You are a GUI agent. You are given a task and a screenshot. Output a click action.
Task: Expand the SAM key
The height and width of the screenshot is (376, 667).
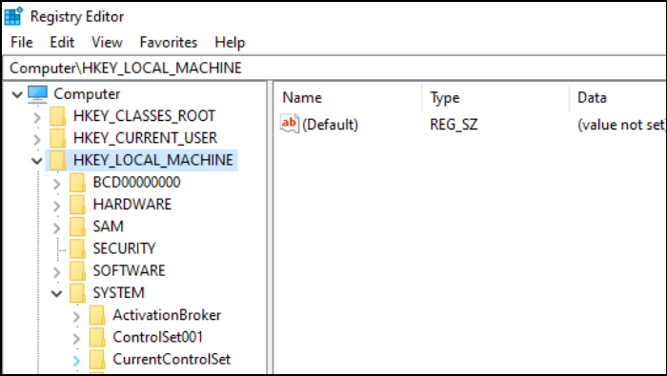pos(56,228)
